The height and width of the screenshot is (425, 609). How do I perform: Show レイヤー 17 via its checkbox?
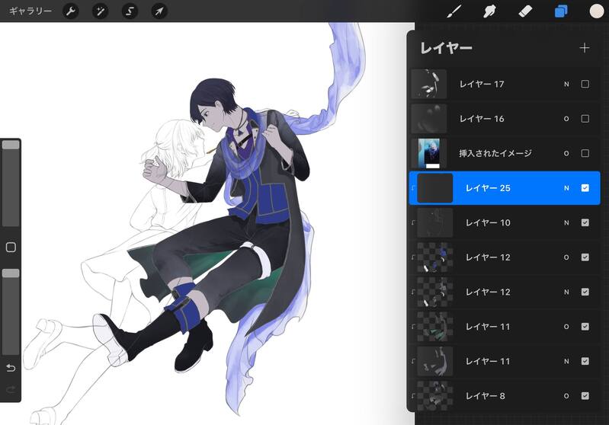[x=585, y=84]
